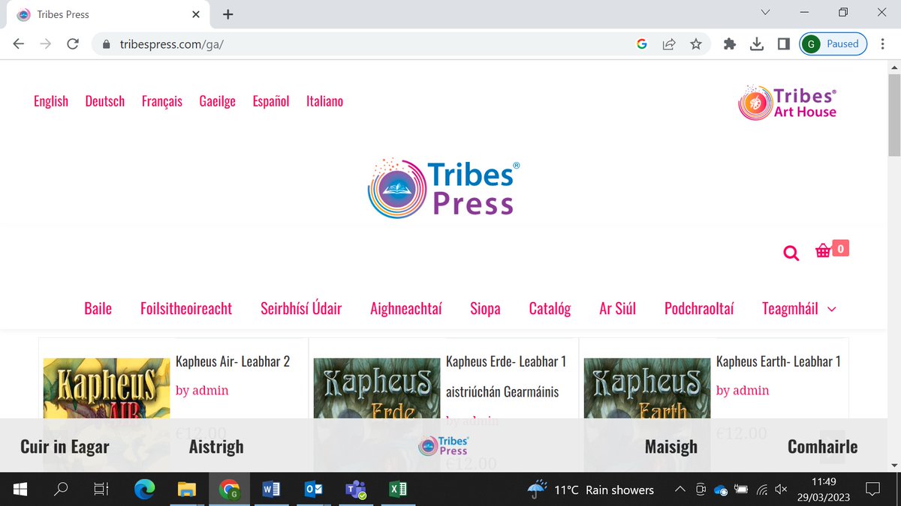Open the Chrome extensions puzzle icon
The width and height of the screenshot is (901, 506).
coord(729,44)
